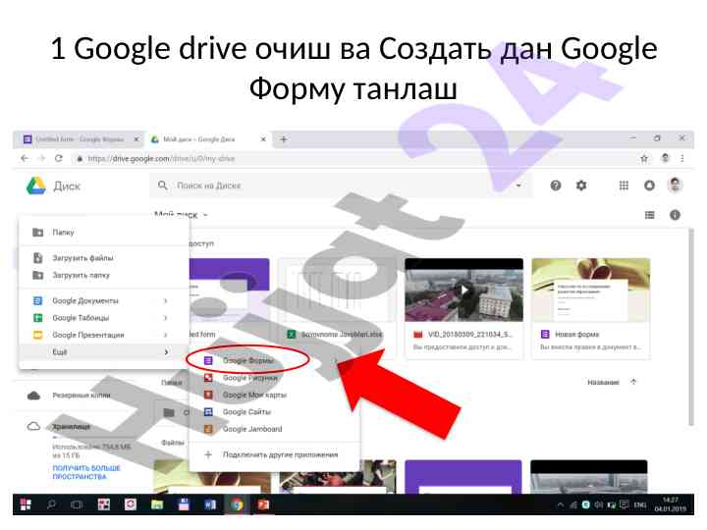
Task: Click the storage cloud outline icon
Action: pyautogui.click(x=33, y=426)
